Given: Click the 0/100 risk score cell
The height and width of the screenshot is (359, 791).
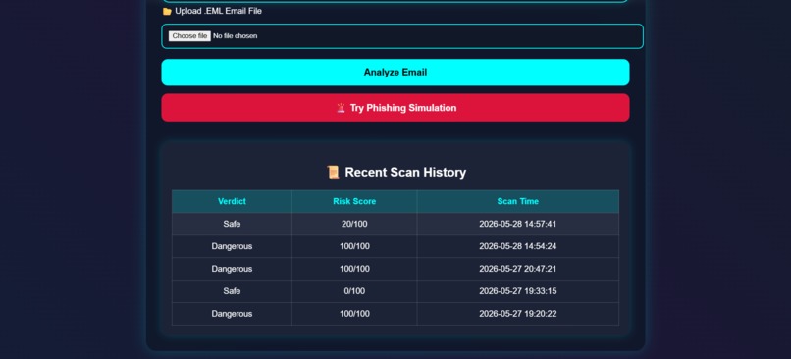Looking at the screenshot, I should 354,291.
